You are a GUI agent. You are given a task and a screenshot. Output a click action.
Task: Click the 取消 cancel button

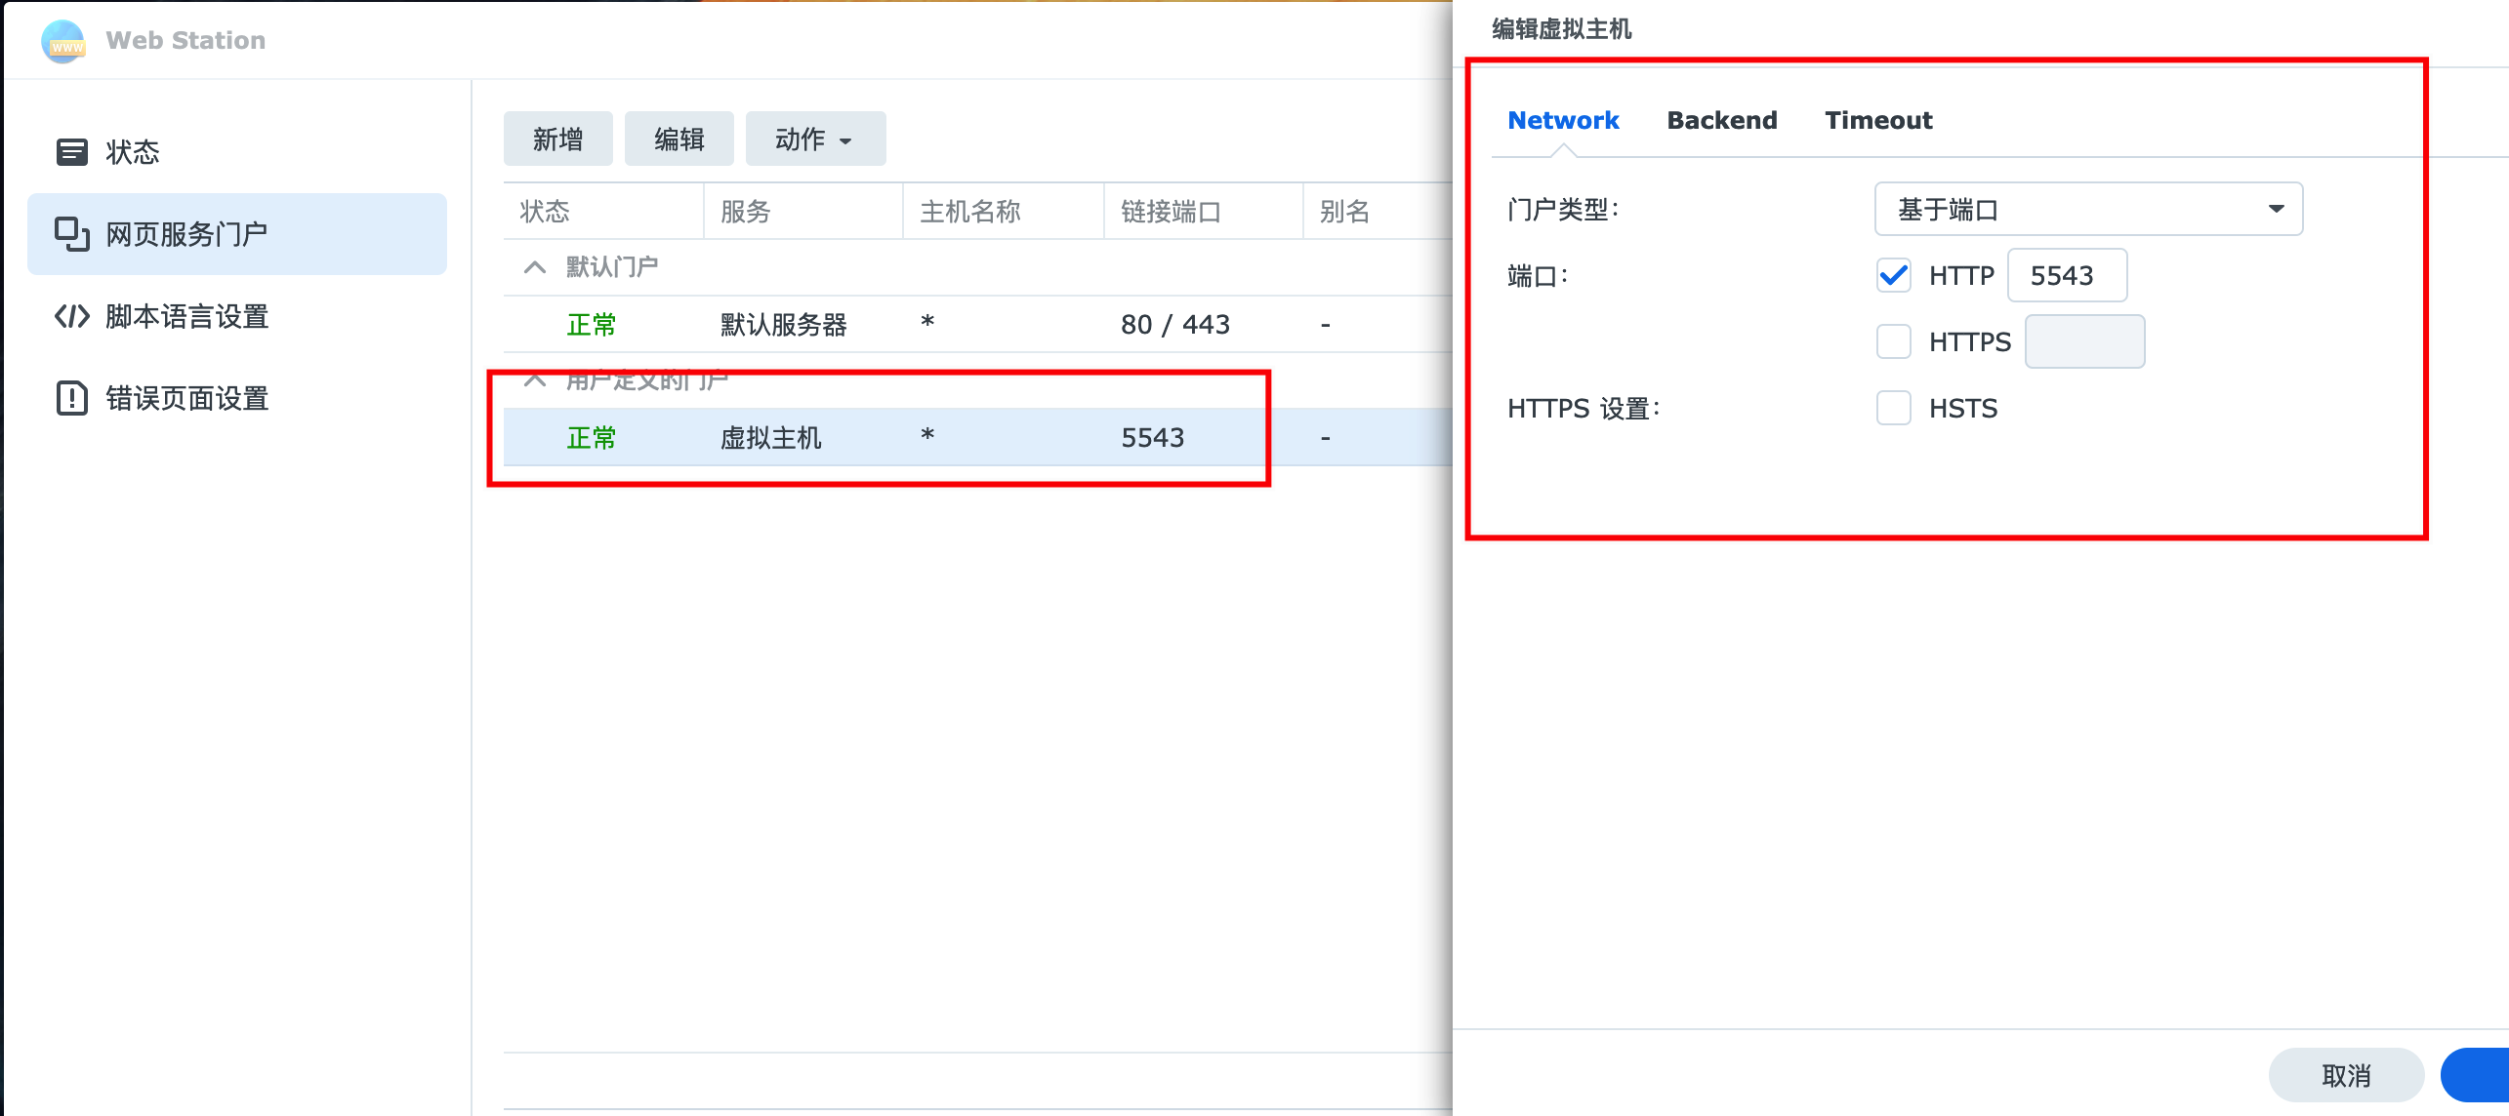(x=2345, y=1075)
